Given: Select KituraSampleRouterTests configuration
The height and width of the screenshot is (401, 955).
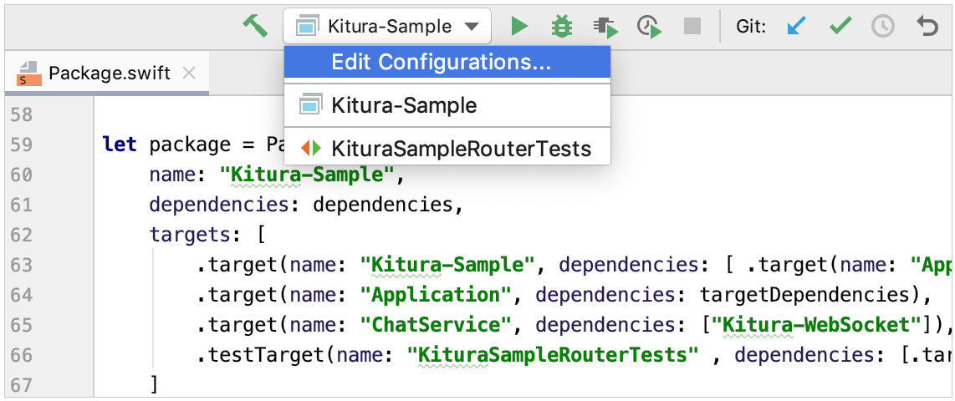Looking at the screenshot, I should click(461, 150).
